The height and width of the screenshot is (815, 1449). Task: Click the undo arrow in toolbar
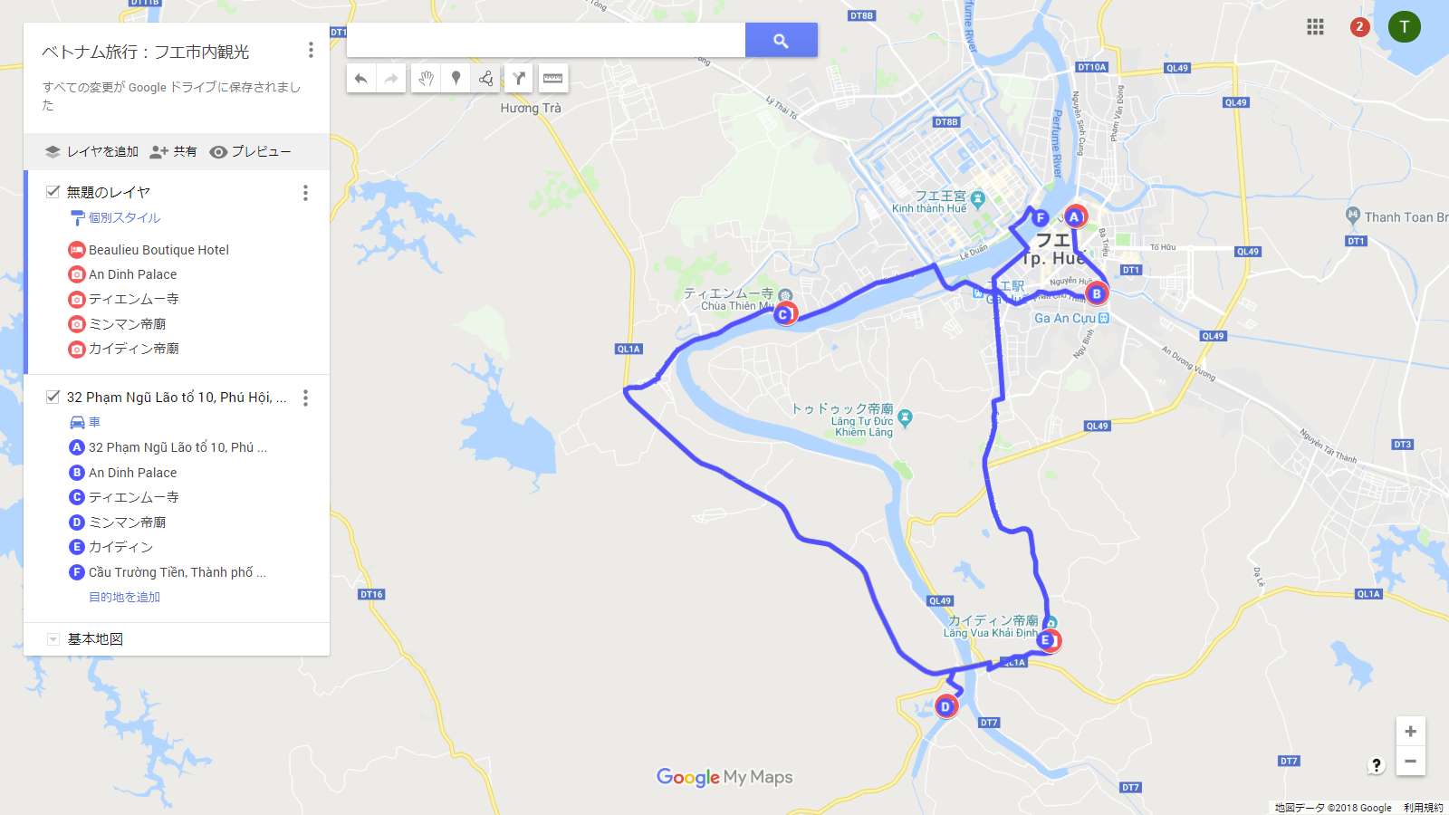[360, 79]
